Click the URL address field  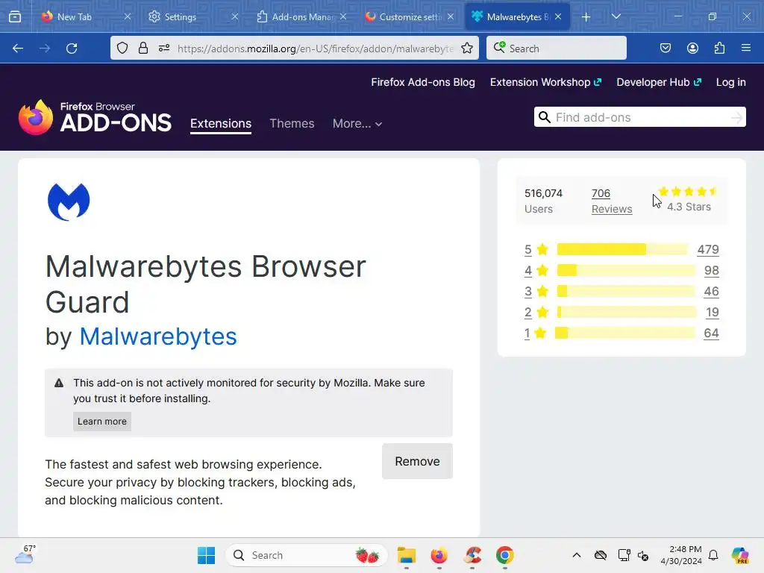tap(316, 48)
